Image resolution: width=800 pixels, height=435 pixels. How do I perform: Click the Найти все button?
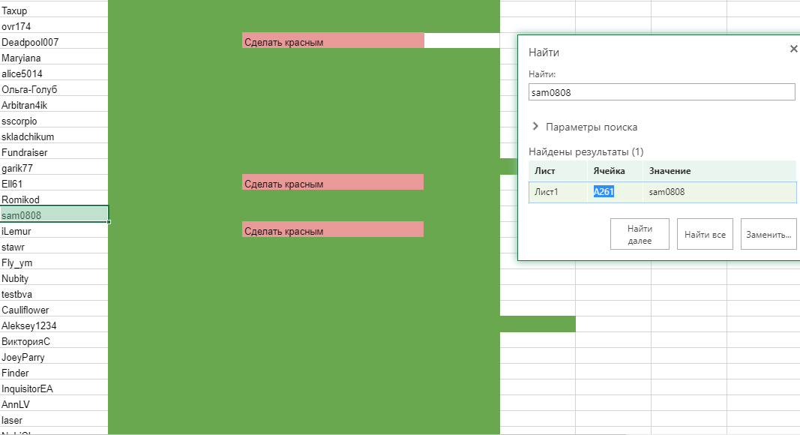click(x=705, y=234)
